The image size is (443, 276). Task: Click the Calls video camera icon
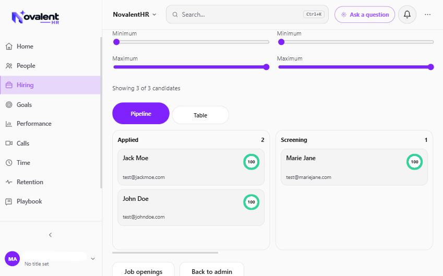[x=9, y=143]
